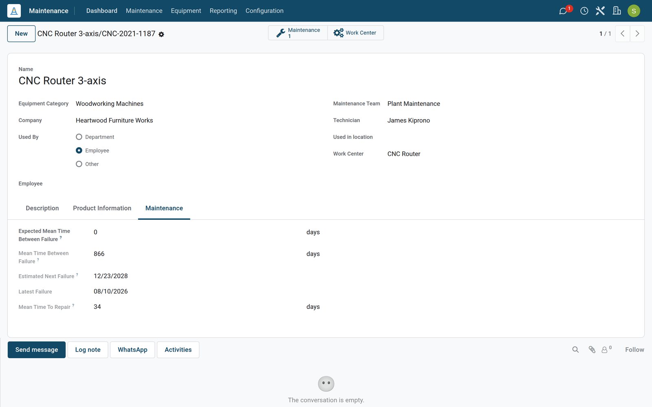Screen dimensions: 652x407
Task: Open the messages chat icon
Action: click(x=563, y=11)
